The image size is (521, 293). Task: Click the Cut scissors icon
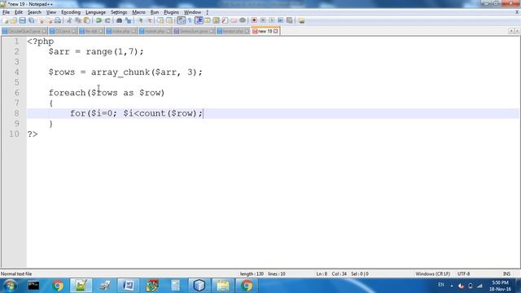69,20
